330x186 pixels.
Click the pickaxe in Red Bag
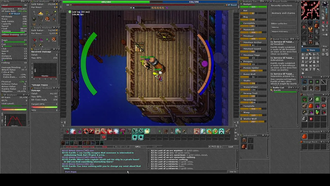304,88
